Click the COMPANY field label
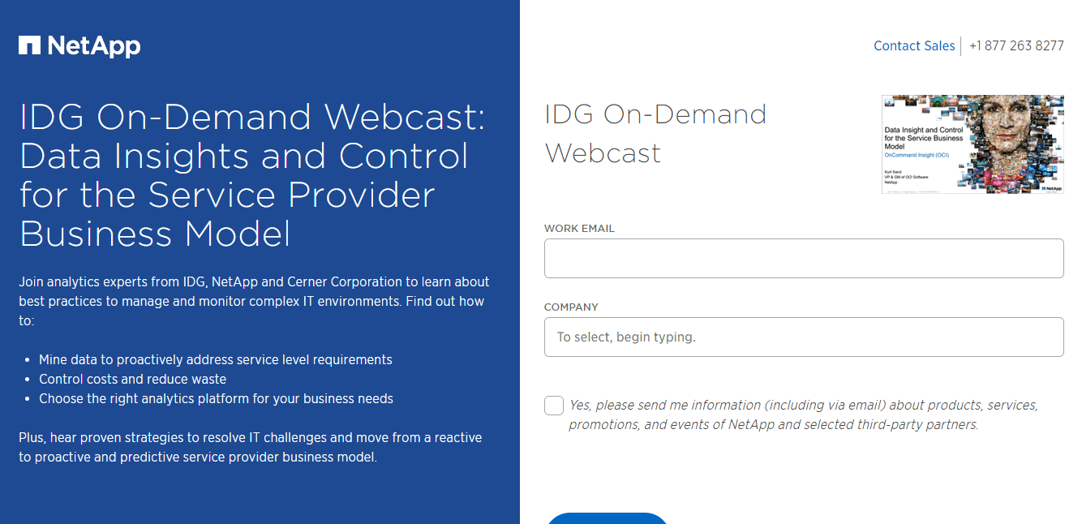1082x524 pixels. (571, 307)
